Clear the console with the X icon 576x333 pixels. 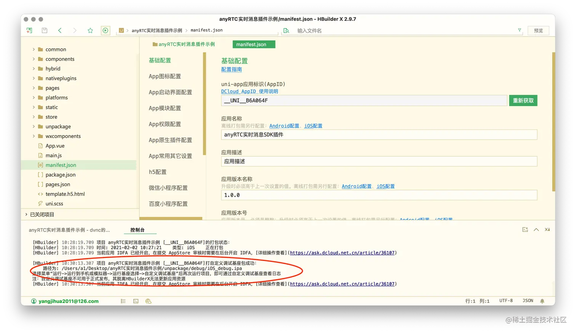pyautogui.click(x=547, y=229)
